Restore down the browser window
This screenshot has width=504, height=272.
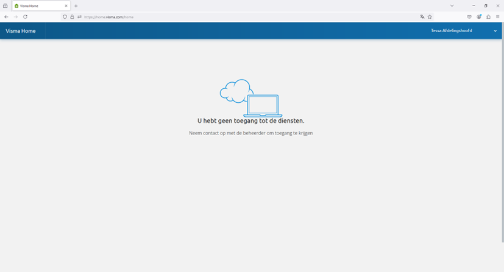[x=486, y=5]
